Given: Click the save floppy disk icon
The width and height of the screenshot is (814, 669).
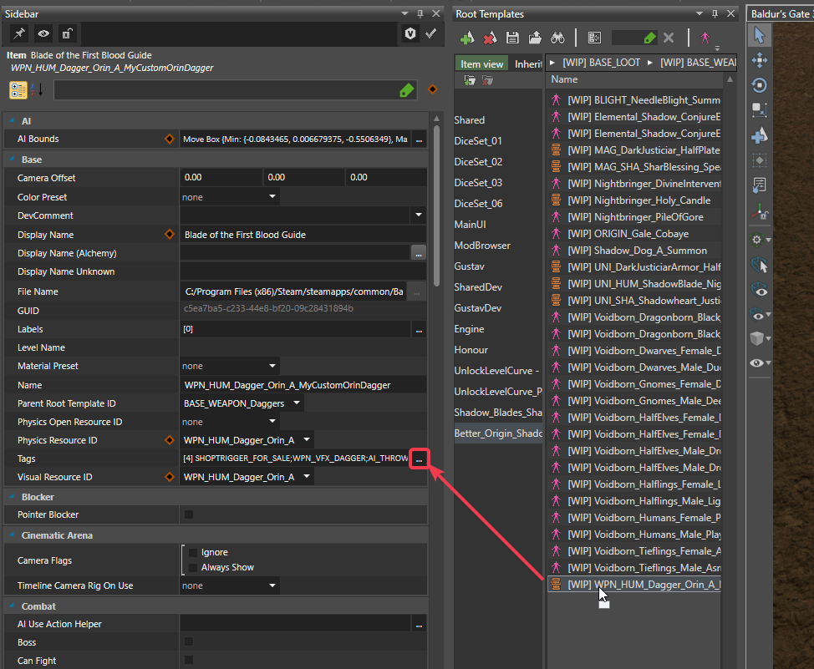Looking at the screenshot, I should coord(512,38).
